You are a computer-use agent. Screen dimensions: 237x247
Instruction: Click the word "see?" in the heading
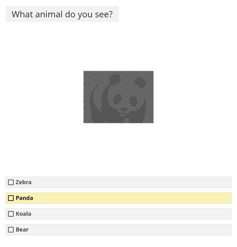[x=104, y=14]
